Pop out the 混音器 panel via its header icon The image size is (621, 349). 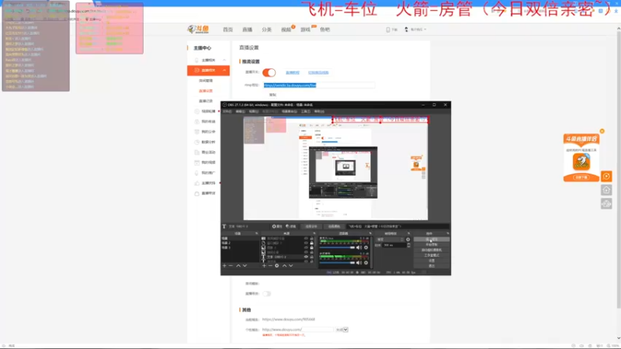370,233
